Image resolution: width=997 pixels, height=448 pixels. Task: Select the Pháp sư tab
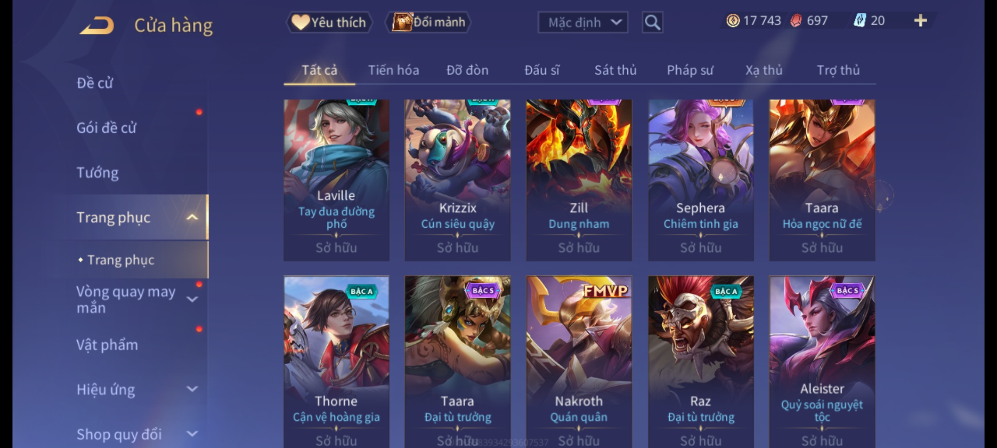click(690, 70)
